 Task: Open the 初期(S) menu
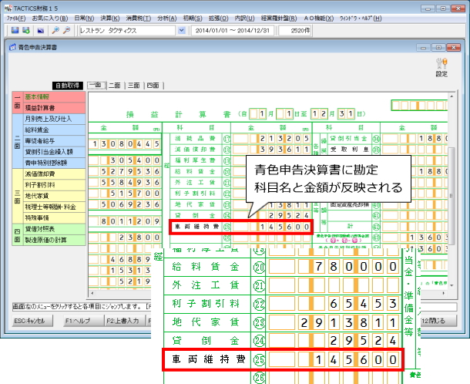click(193, 19)
